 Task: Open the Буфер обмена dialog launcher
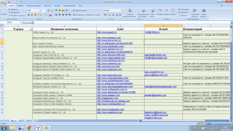[25, 19]
